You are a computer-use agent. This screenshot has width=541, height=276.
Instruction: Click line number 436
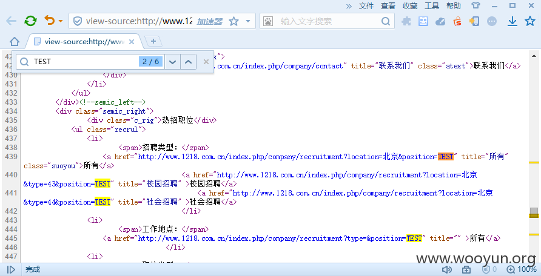tap(12, 130)
